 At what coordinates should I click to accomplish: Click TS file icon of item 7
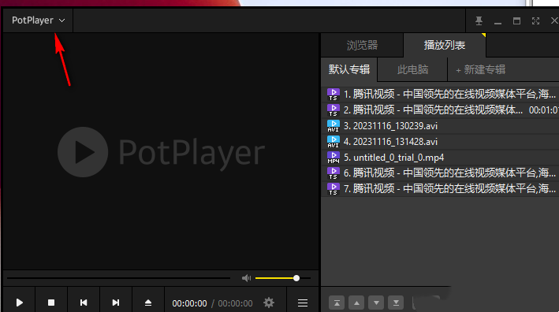click(x=334, y=189)
